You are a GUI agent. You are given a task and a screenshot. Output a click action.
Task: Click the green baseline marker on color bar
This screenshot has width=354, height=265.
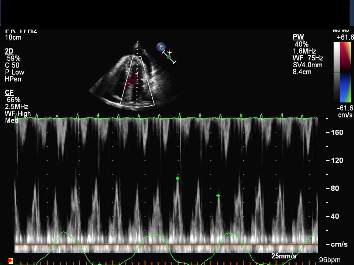click(x=336, y=72)
